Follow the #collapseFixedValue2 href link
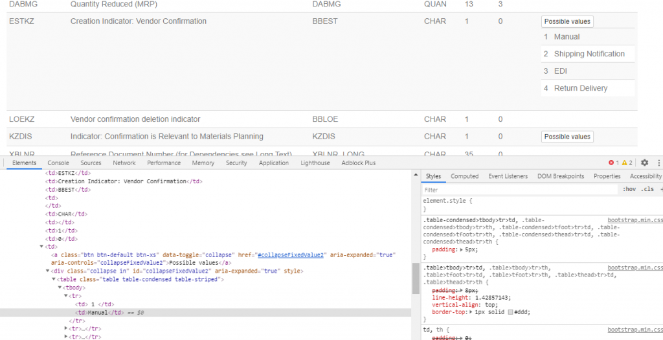 coord(290,255)
